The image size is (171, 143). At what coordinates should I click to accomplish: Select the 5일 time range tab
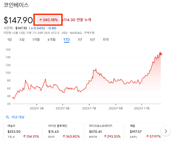[22, 40]
